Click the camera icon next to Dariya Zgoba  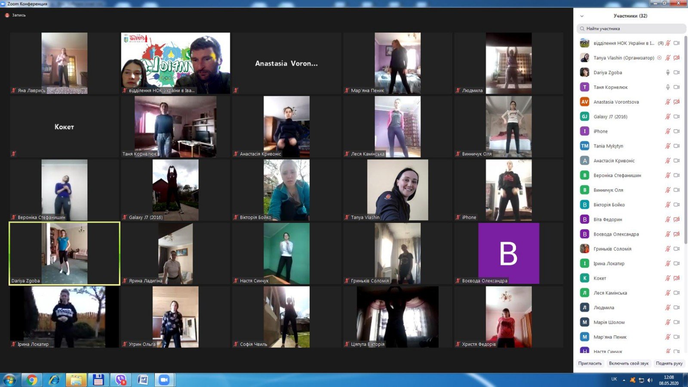pos(676,73)
